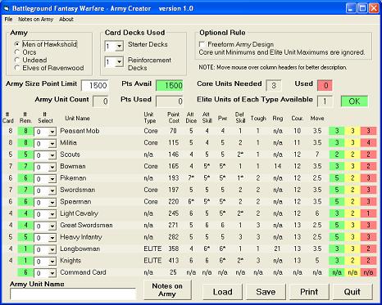Click the Elite Units Available value field
The image size is (382, 305).
click(x=325, y=101)
